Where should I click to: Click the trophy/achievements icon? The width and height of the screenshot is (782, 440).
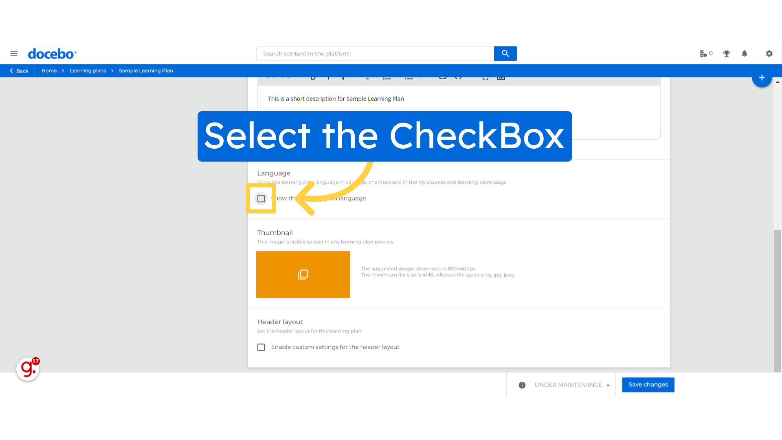[726, 53]
